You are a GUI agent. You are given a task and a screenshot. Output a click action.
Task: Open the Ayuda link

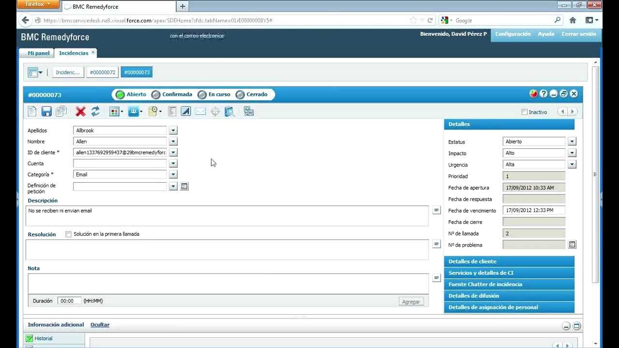pos(546,34)
